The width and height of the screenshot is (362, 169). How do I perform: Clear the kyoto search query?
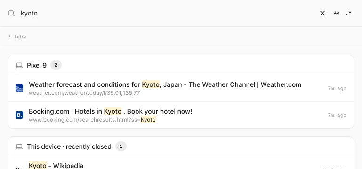pyautogui.click(x=322, y=13)
